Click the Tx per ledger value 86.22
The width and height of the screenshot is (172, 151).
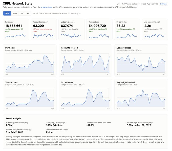pos(121,26)
